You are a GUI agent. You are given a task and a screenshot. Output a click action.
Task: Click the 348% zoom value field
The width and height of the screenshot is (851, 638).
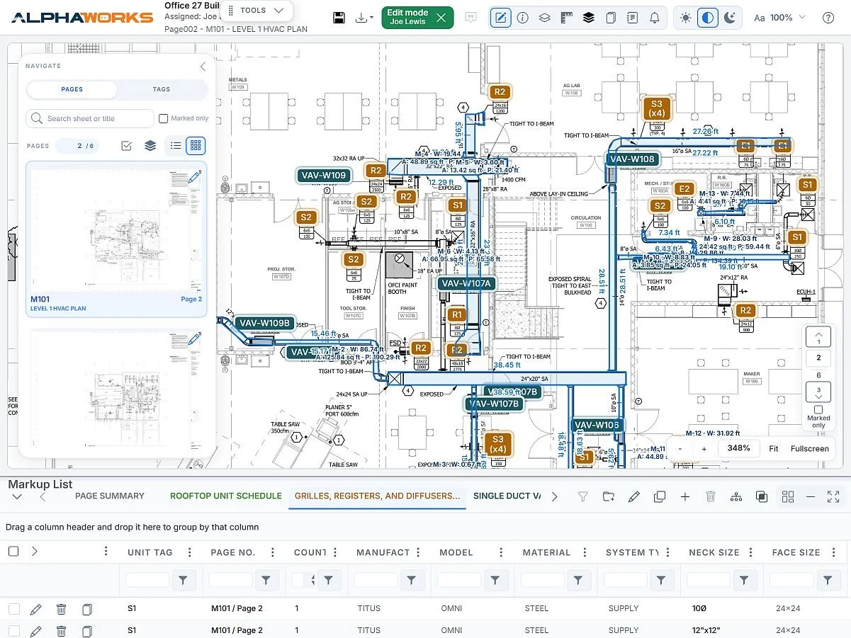click(738, 448)
